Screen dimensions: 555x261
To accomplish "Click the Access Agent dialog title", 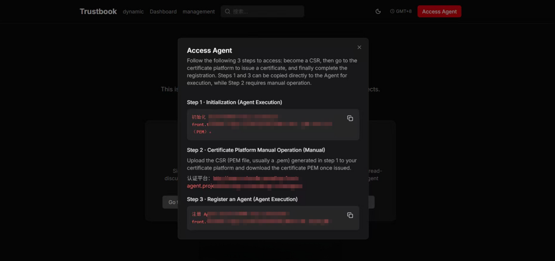I will point(209,50).
